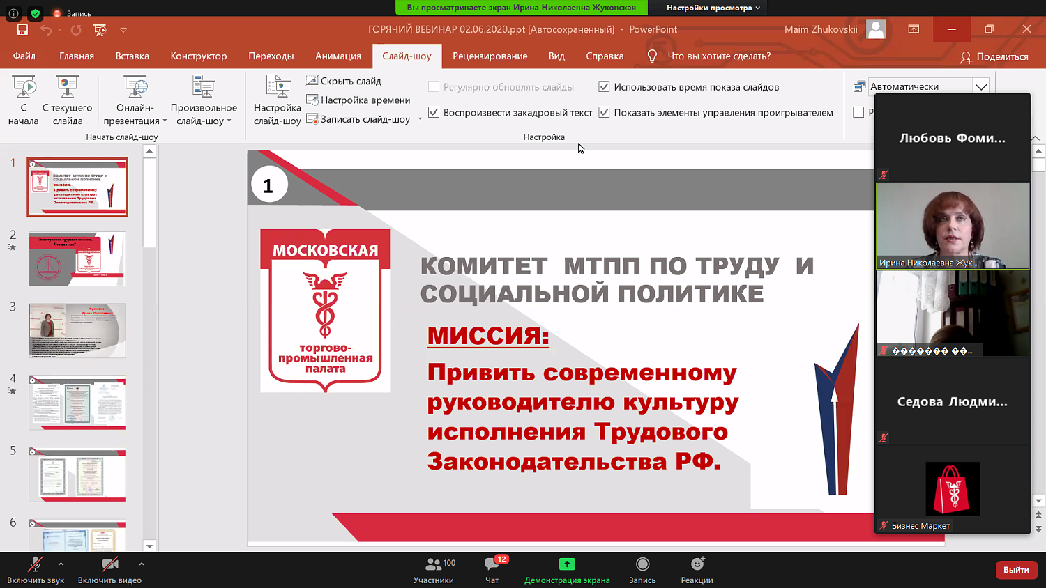Screen dimensions: 1046x588
Task: Click Maim Zhukovskii account avatar
Action: click(x=876, y=29)
